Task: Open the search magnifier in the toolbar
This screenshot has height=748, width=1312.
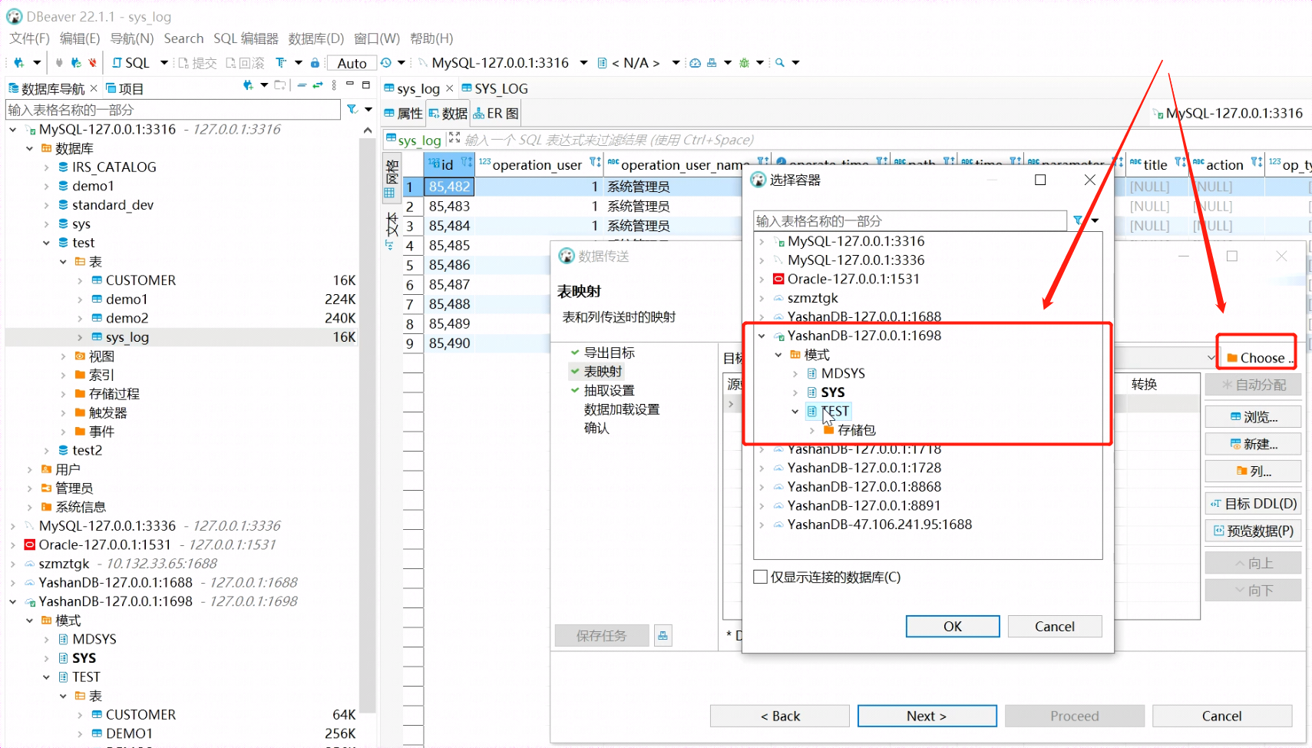Action: tap(779, 63)
